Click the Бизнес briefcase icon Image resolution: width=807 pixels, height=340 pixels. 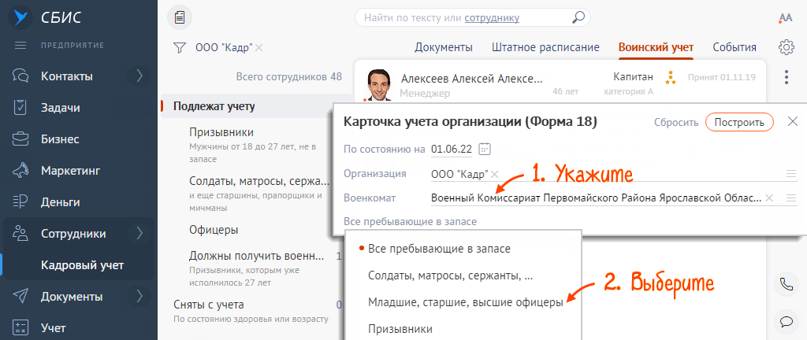click(20, 139)
